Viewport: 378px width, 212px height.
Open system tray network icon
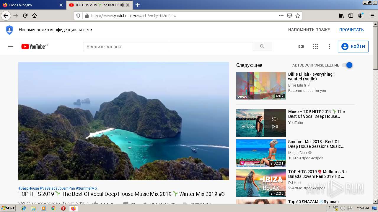336,208
